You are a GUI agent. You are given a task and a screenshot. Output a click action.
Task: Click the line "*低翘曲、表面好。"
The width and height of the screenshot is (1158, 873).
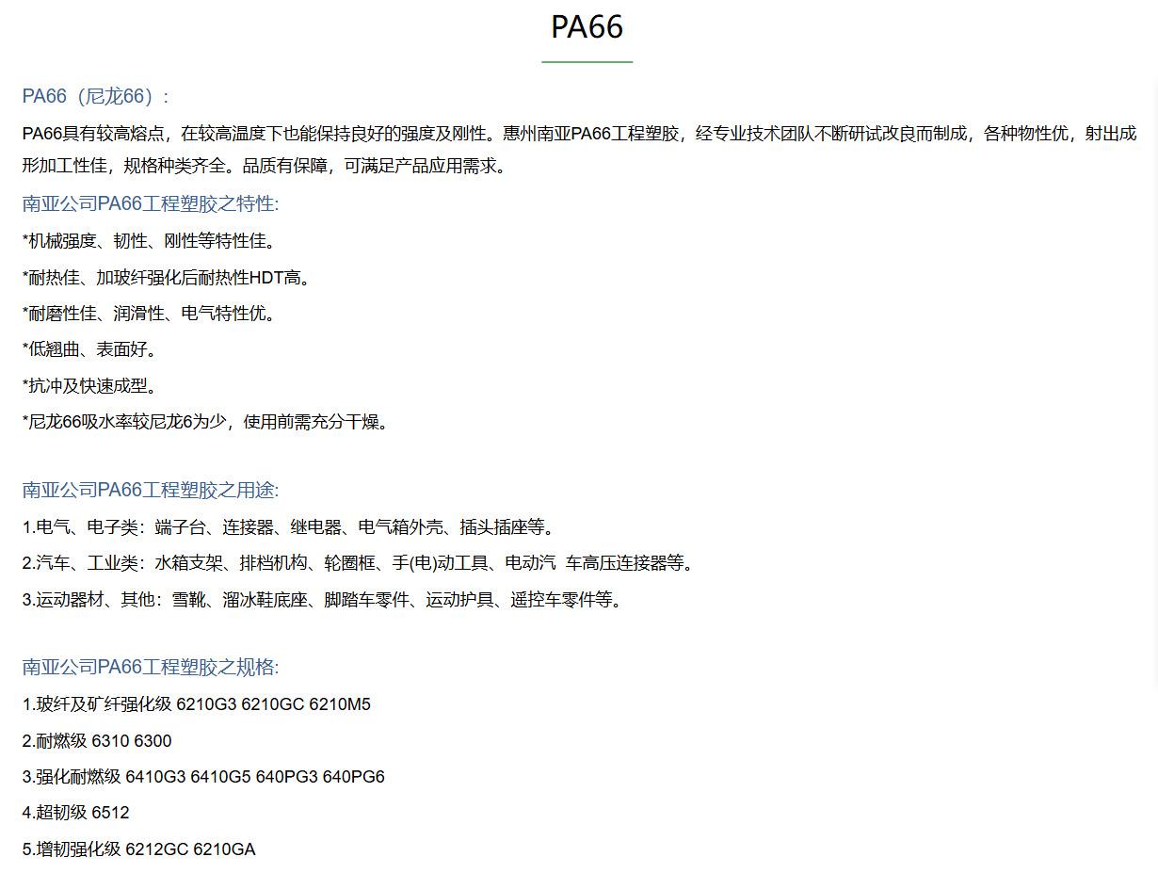(92, 349)
